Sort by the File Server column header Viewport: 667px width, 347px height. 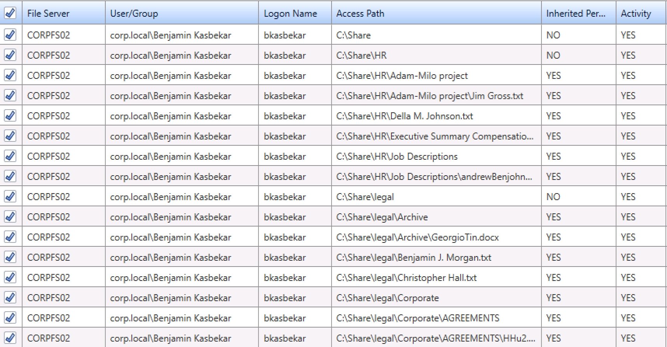pos(48,14)
